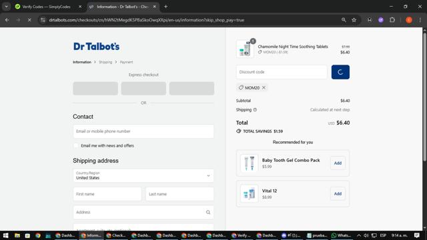Click the browser forward arrow
This screenshot has width=427, height=240.
[x=18, y=20]
